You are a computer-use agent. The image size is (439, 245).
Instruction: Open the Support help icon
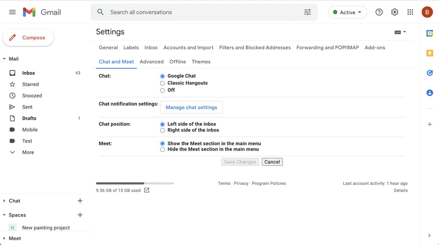point(379,12)
